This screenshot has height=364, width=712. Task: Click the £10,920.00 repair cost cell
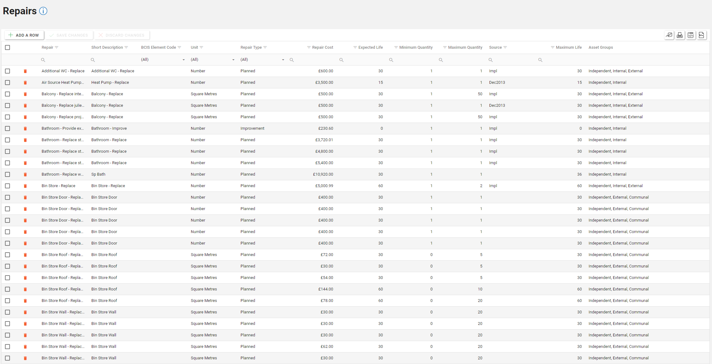323,174
